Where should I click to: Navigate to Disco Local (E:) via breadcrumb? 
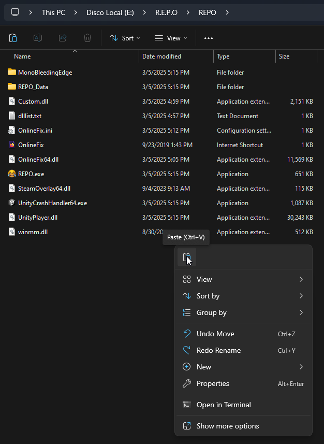110,12
